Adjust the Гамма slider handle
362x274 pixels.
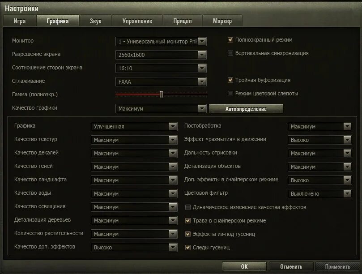click(161, 94)
